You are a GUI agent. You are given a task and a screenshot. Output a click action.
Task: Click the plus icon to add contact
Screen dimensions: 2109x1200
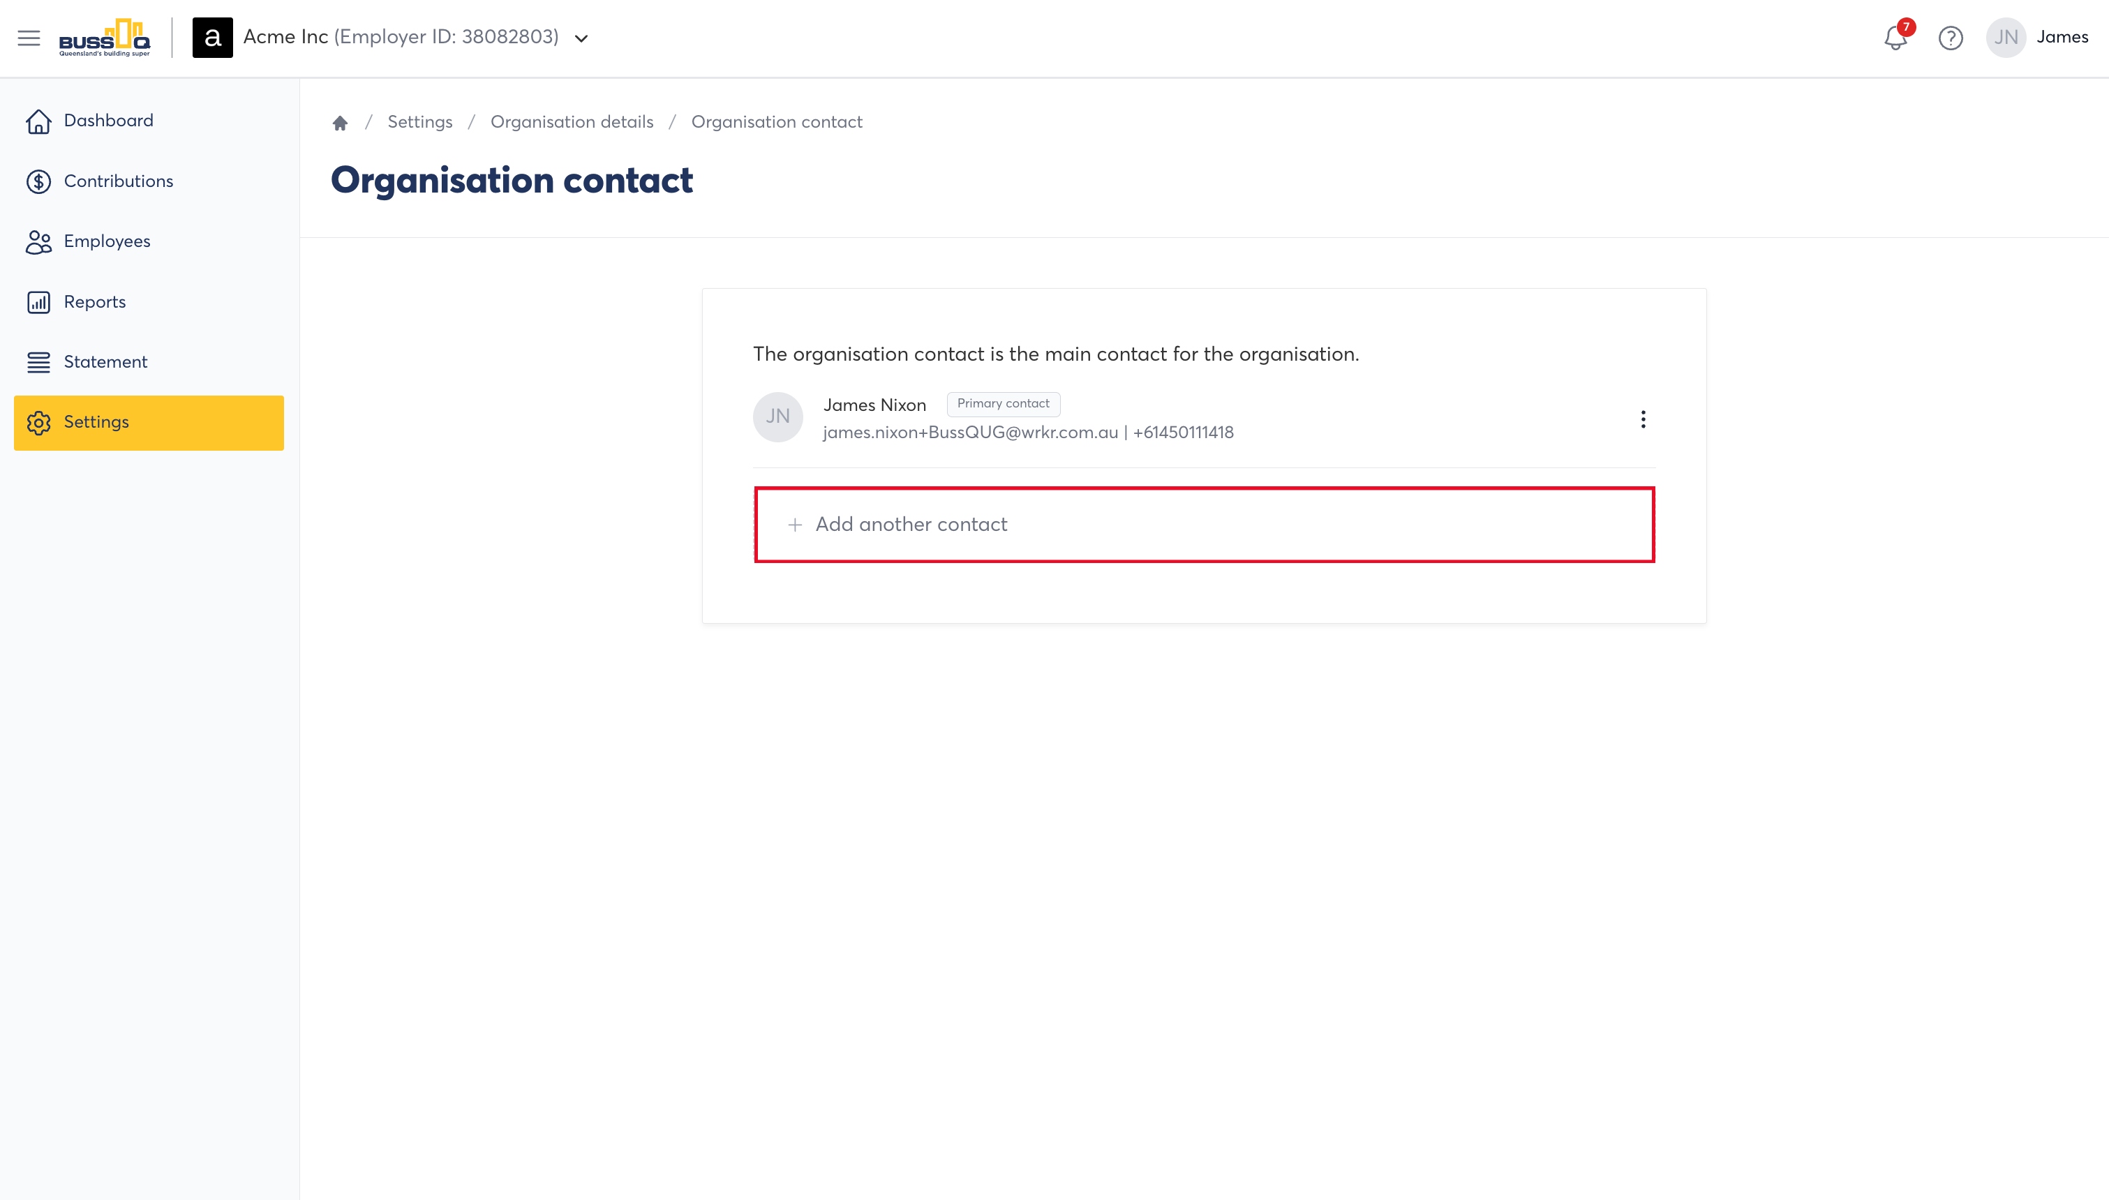(x=794, y=525)
